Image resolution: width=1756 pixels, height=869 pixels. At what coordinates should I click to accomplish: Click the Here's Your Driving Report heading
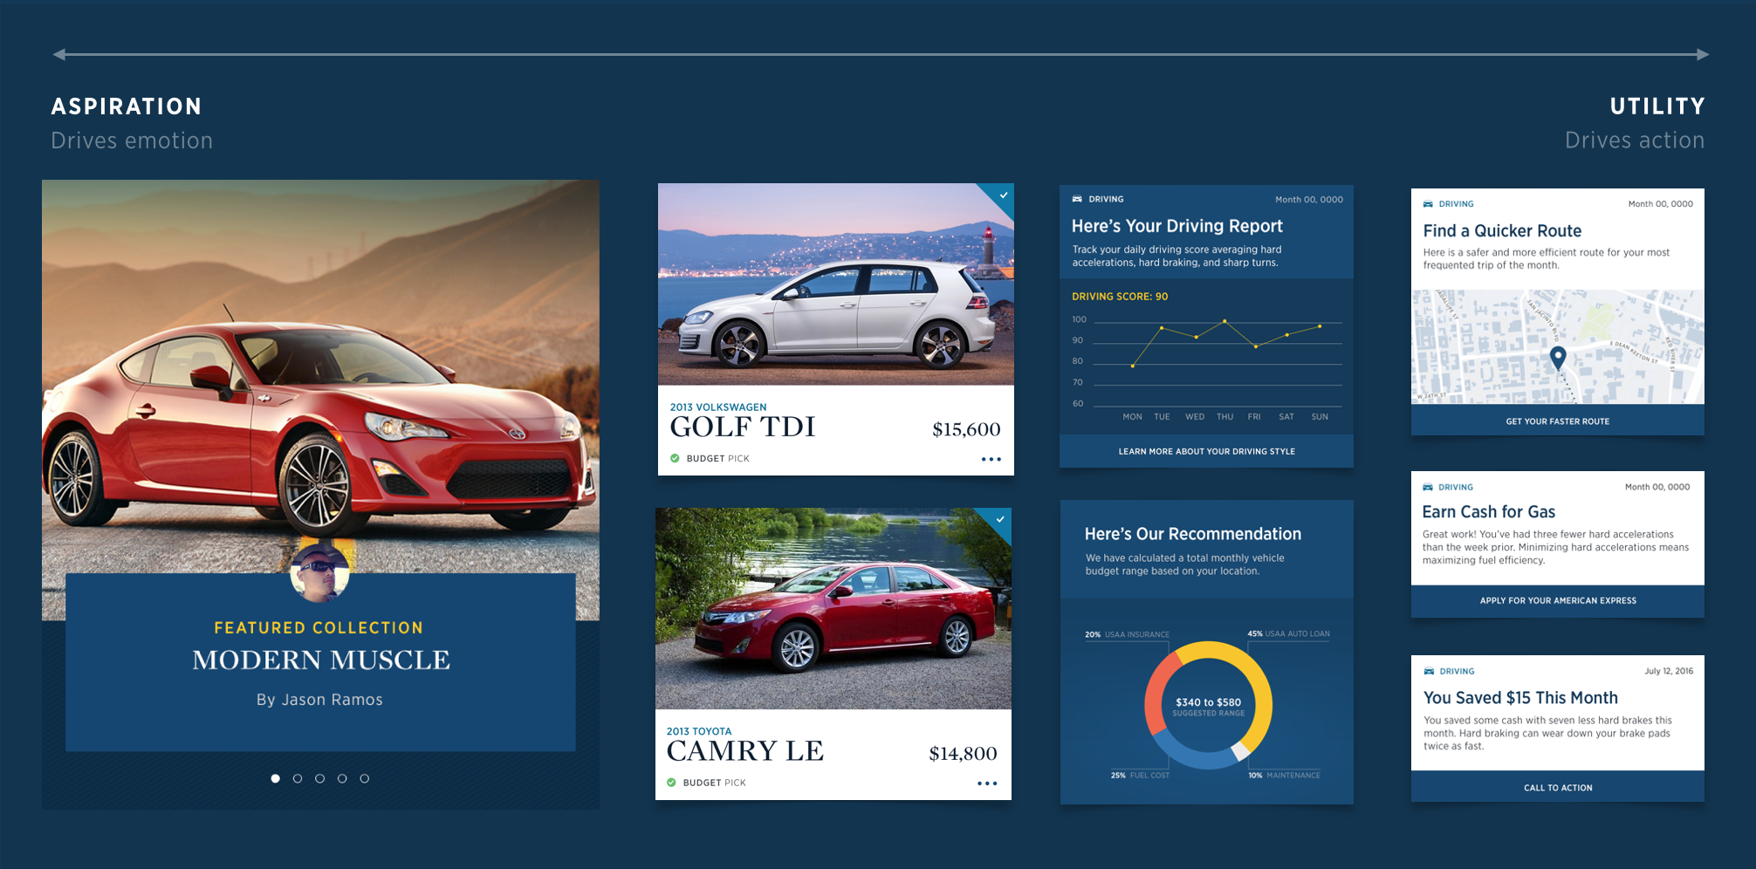(1176, 226)
